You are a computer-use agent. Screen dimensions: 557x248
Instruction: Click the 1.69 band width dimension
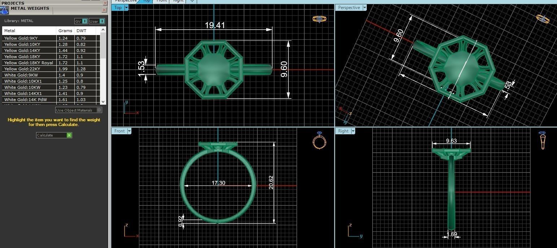[452, 234]
